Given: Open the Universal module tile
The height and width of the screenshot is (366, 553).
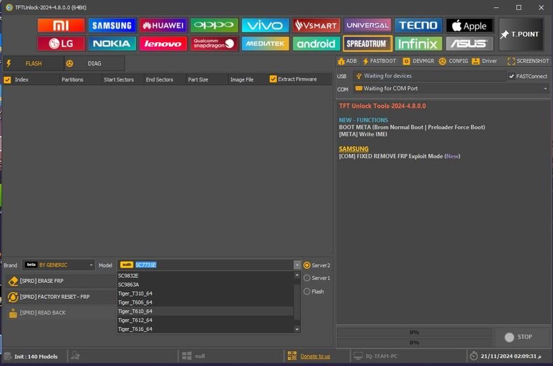Looking at the screenshot, I should [367, 25].
